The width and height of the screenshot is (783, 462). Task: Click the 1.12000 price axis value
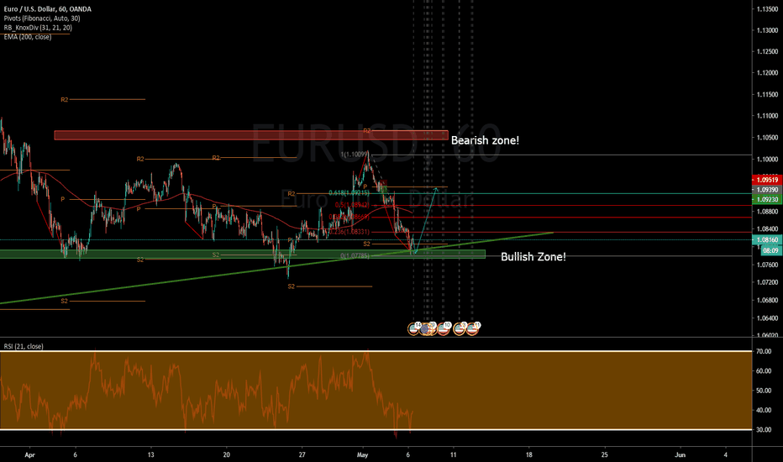point(768,73)
